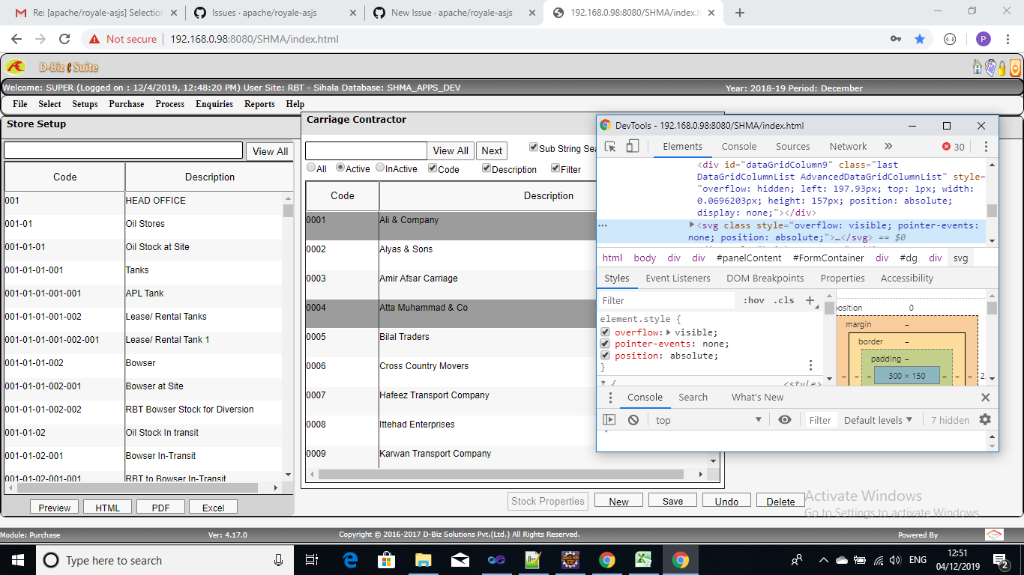The width and height of the screenshot is (1024, 575).
Task: Click the Save button
Action: click(672, 501)
